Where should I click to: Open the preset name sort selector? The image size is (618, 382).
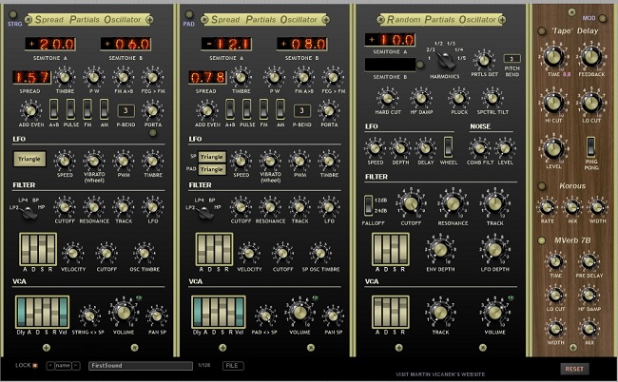(63, 365)
